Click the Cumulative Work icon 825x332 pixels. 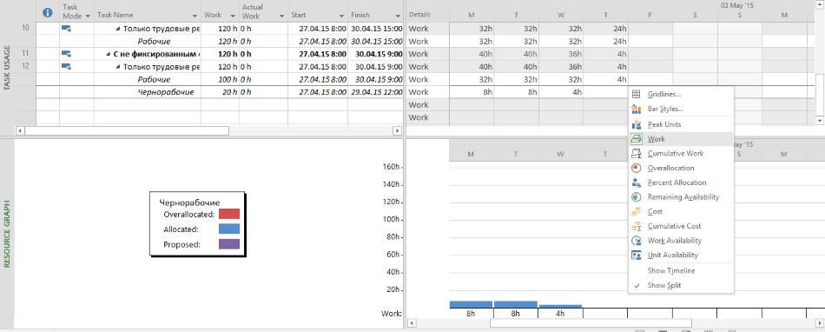pos(636,154)
